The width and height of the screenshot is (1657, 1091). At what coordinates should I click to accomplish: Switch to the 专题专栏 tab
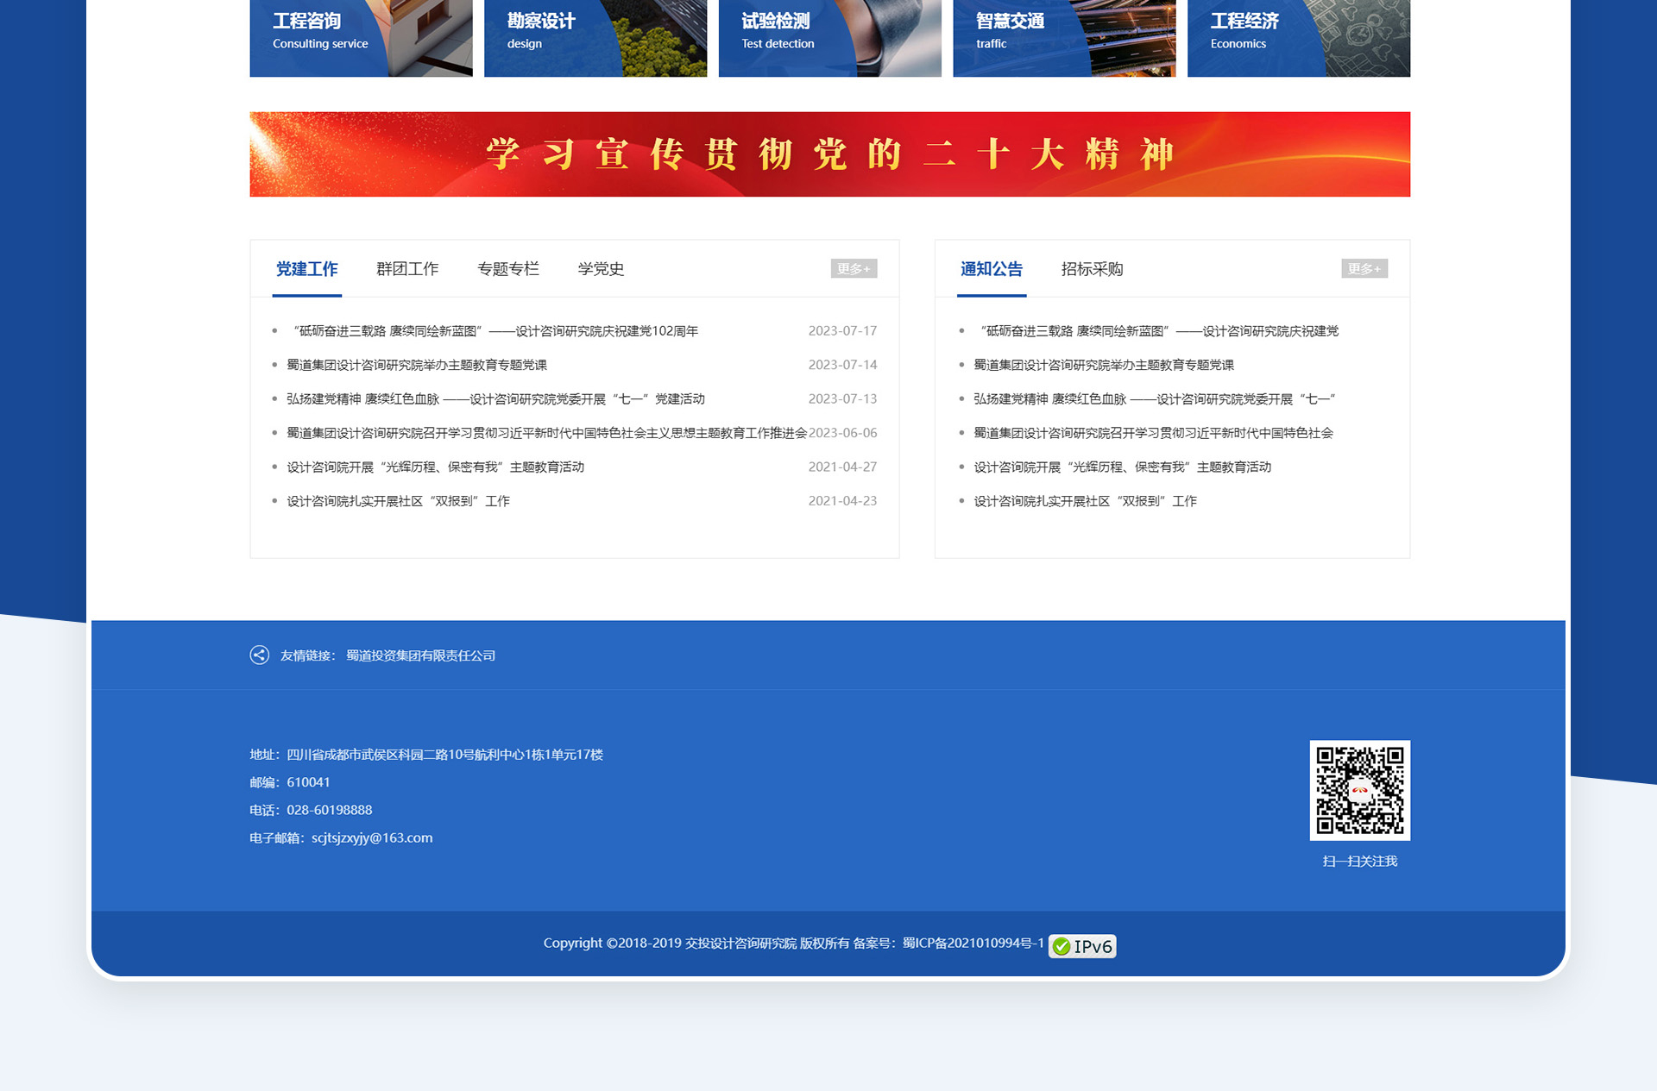coord(507,269)
